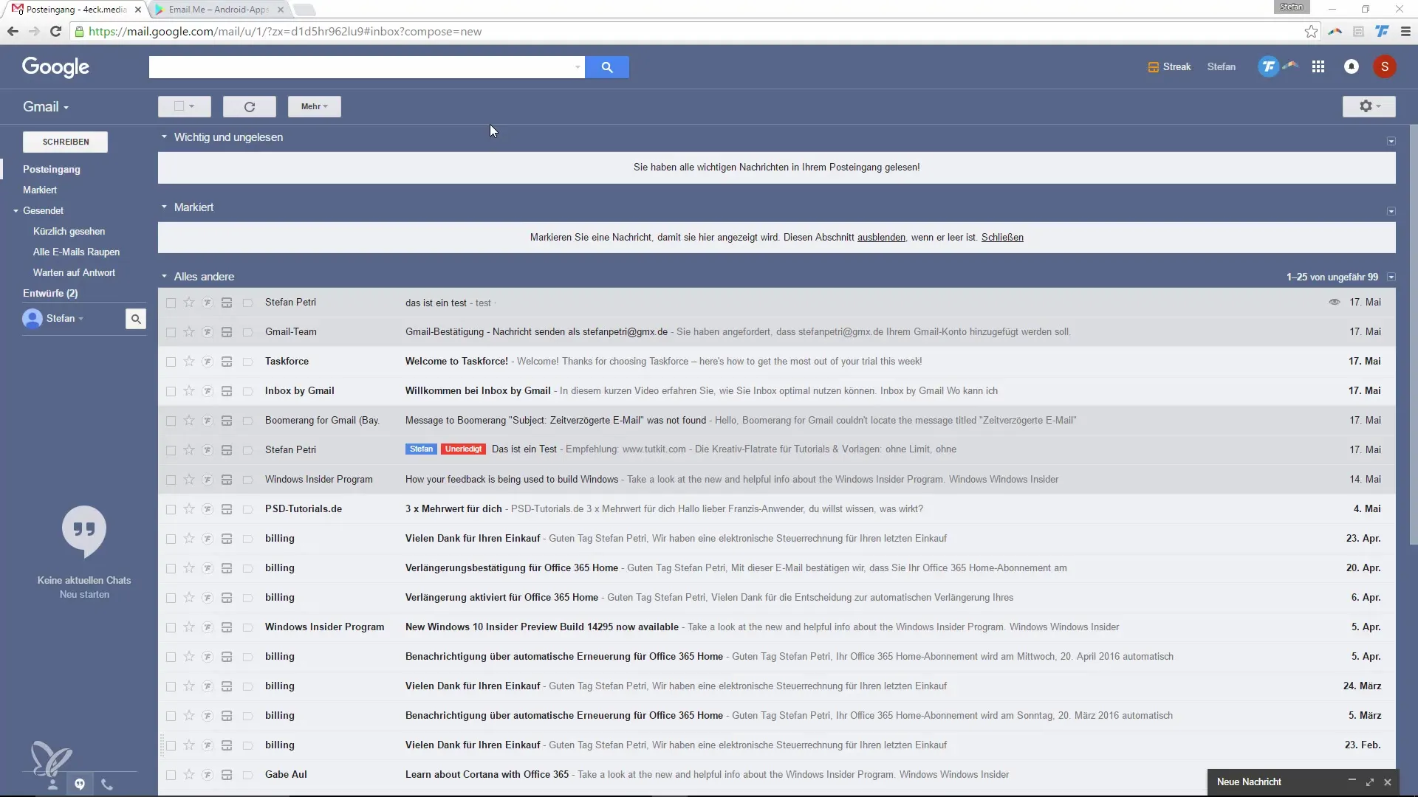Click the Taskforce extension icon in Chrome toolbar
This screenshot has width=1418, height=797.
[x=1383, y=31]
